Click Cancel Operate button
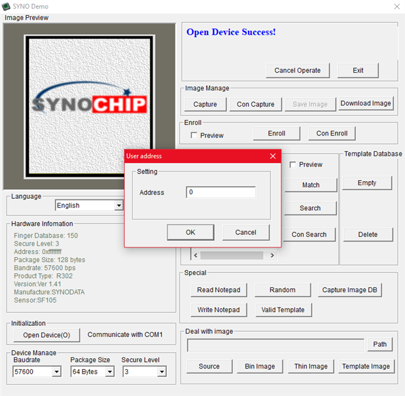 click(298, 70)
